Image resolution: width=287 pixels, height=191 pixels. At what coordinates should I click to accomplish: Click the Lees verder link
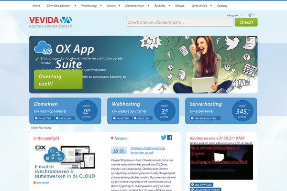click(43, 182)
